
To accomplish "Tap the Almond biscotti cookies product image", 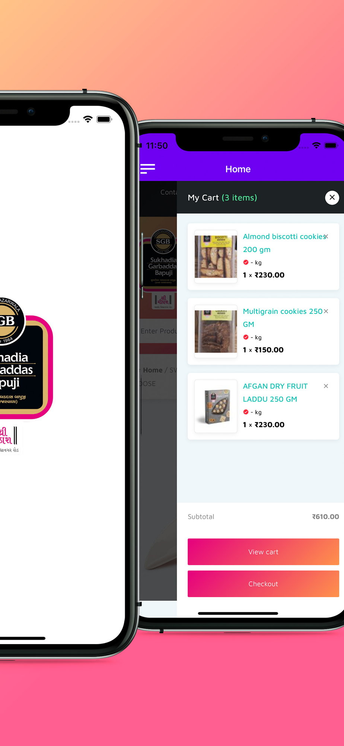I will pyautogui.click(x=216, y=257).
